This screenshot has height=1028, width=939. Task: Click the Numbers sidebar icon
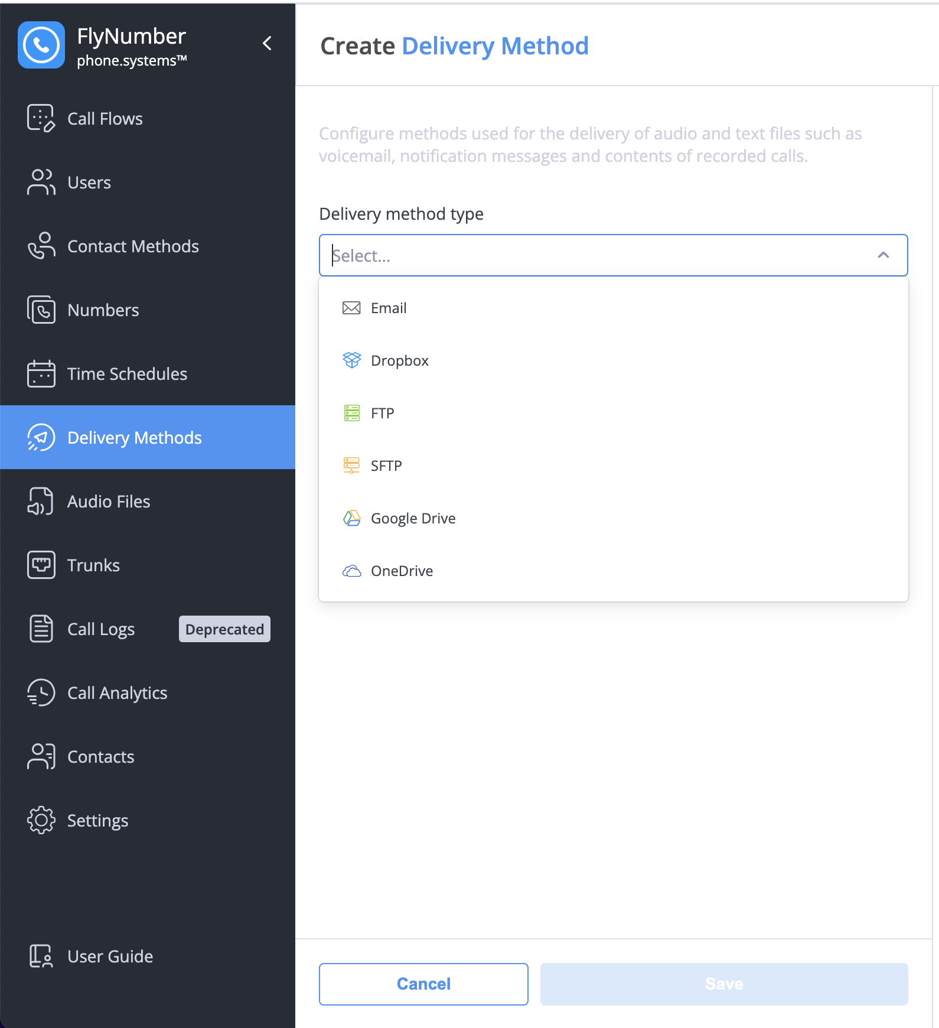41,310
